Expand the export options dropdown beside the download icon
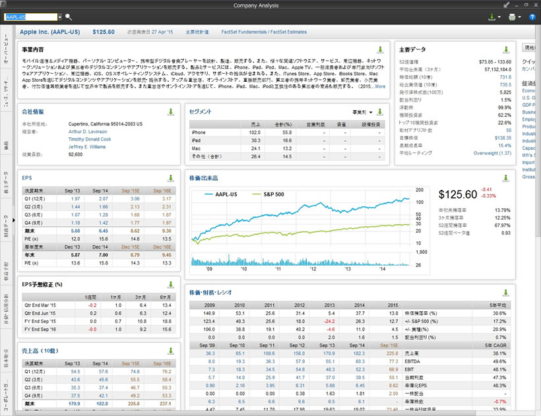This screenshot has width=541, height=416. coord(497,16)
